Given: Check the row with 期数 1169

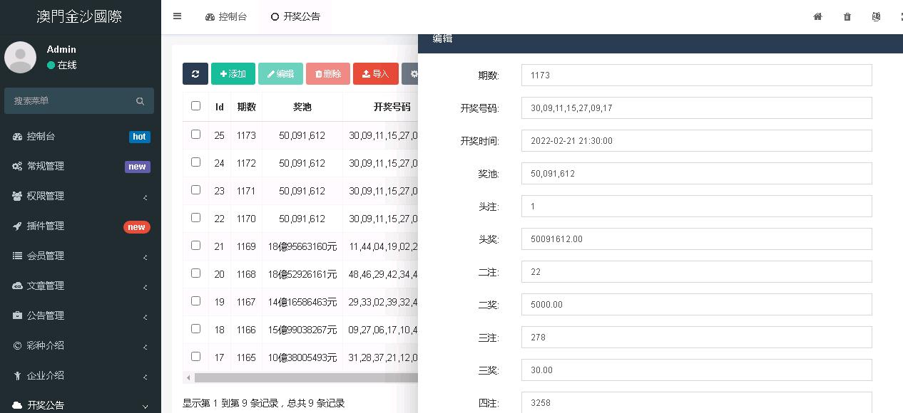Looking at the screenshot, I should (195, 245).
